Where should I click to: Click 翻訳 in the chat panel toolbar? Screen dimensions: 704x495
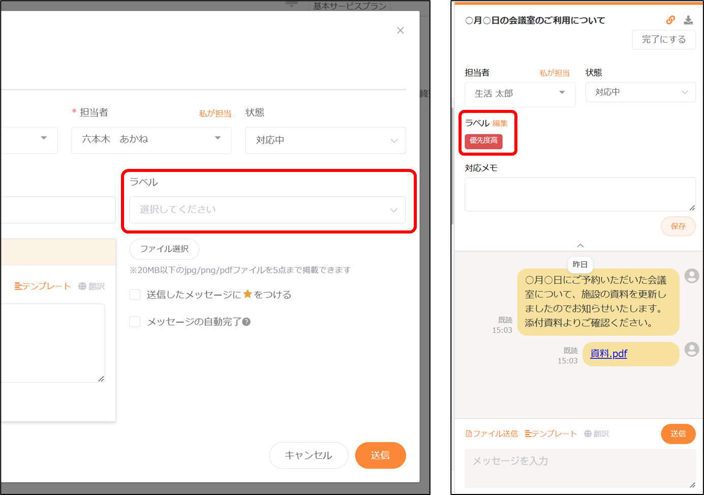tap(596, 434)
